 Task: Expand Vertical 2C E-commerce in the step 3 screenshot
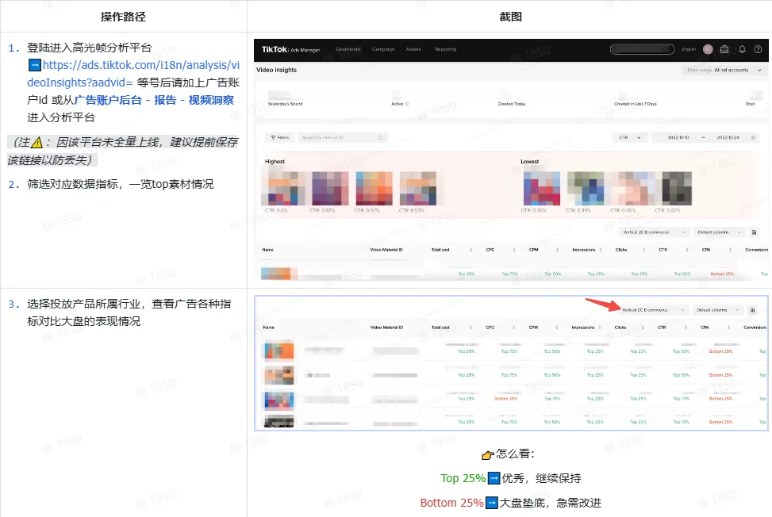[x=653, y=310]
